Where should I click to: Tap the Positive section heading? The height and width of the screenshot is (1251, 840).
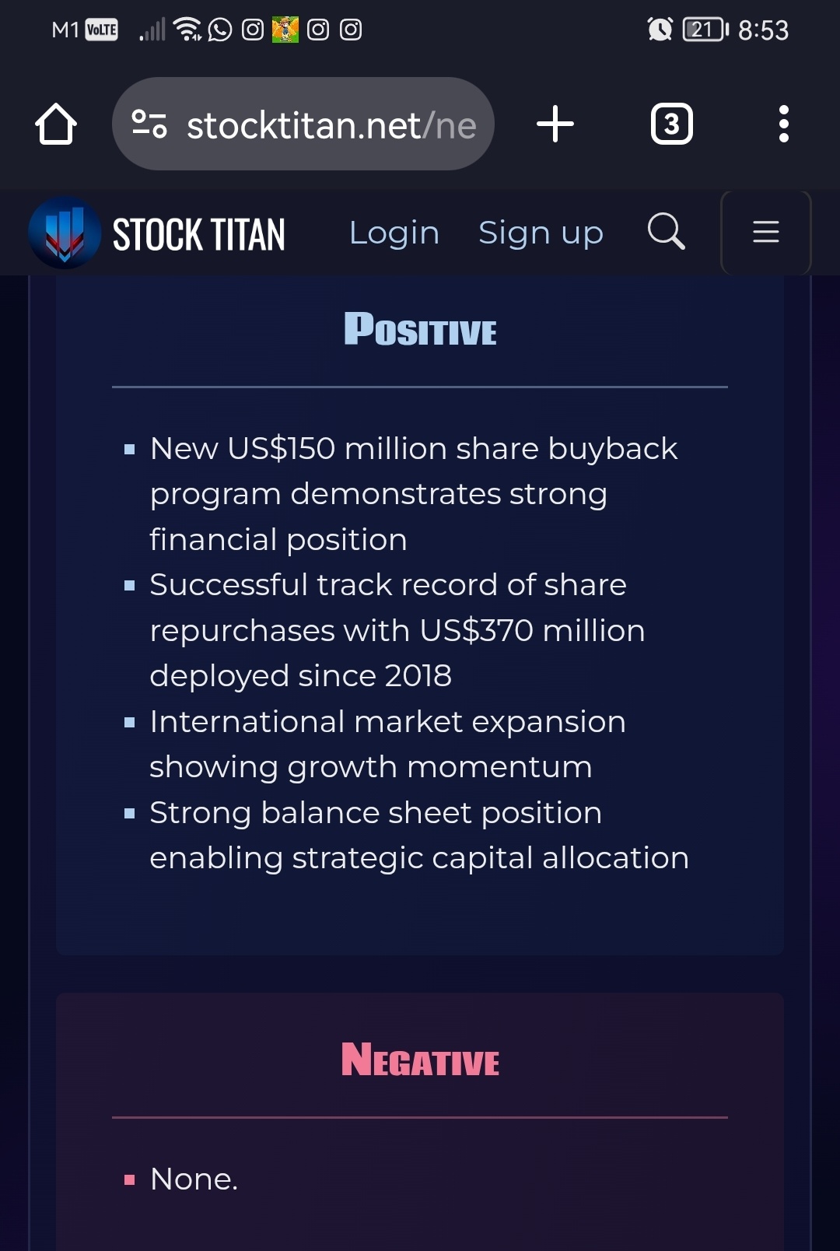pyautogui.click(x=420, y=329)
